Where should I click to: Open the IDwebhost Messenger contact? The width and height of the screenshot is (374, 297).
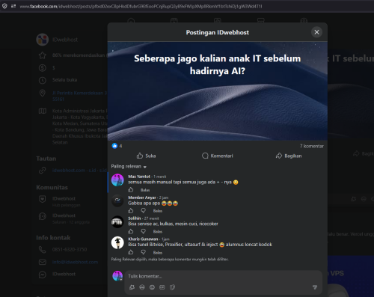[64, 274]
